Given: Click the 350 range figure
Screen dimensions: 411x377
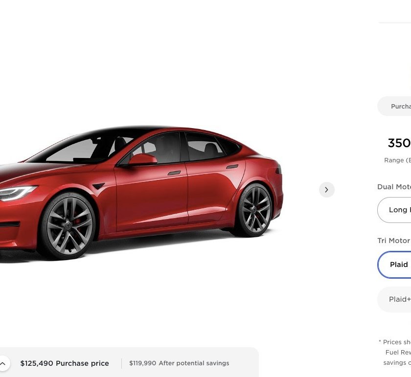Looking at the screenshot, I should (399, 143).
